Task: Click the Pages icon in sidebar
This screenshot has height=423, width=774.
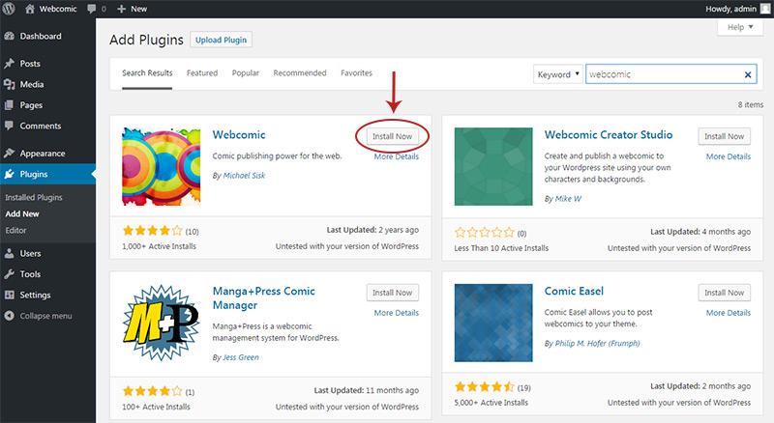Action: (x=9, y=105)
